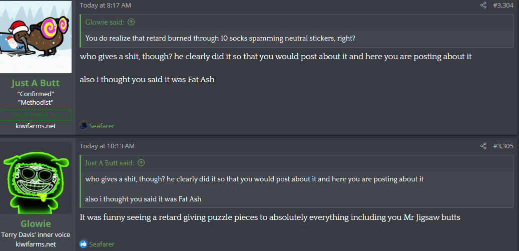Click the share icon on post #3,305
519x251 pixels.
483,146
